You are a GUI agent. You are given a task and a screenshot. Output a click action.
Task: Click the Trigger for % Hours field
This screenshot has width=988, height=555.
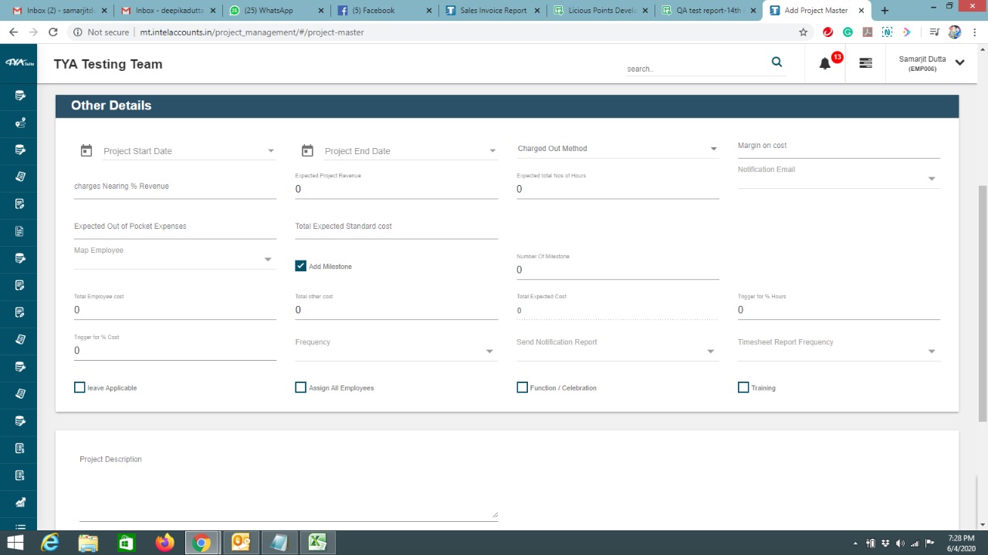point(839,310)
